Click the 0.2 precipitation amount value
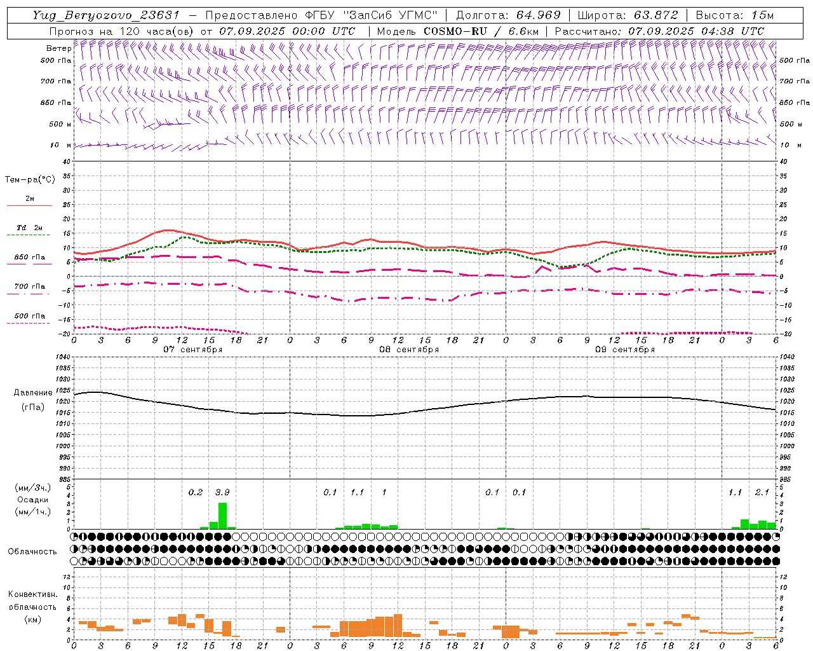This screenshot has width=813, height=651. tap(195, 493)
